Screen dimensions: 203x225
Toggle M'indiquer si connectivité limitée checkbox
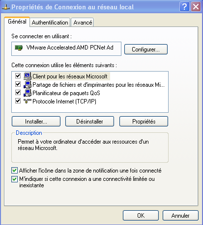tap(14, 179)
